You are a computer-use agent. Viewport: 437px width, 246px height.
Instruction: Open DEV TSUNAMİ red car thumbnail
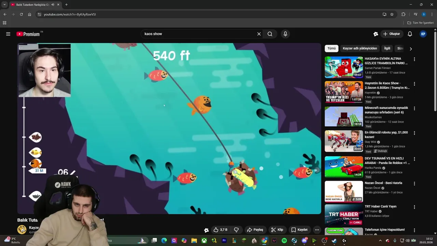pos(344,167)
